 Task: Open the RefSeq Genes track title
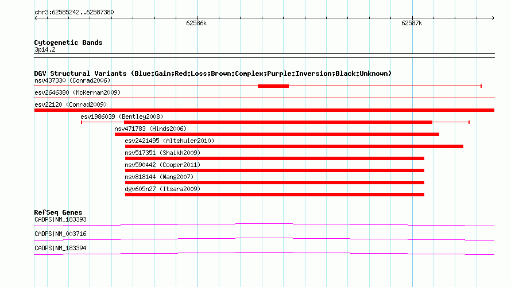[58, 212]
